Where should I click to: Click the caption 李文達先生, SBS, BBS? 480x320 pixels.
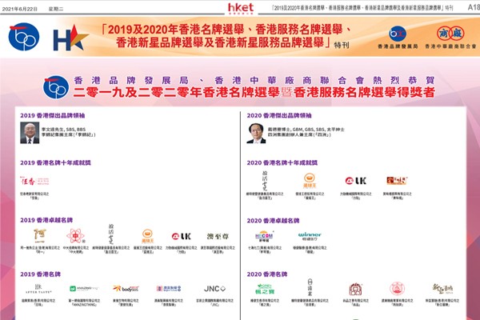point(64,130)
